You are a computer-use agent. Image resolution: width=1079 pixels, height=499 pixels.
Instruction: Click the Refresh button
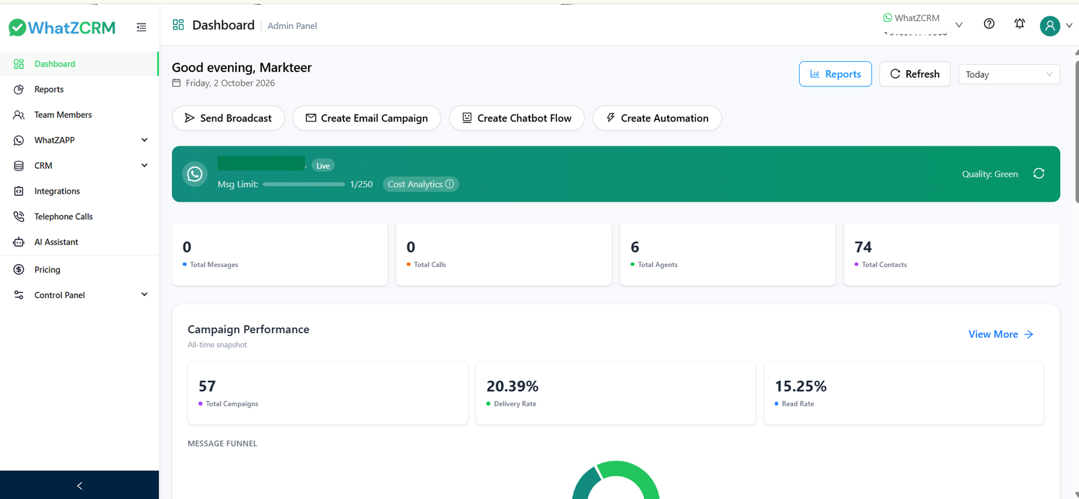tap(914, 74)
